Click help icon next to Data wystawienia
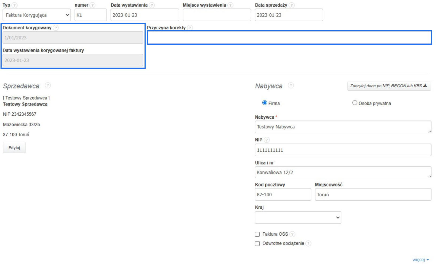 pyautogui.click(x=152, y=5)
